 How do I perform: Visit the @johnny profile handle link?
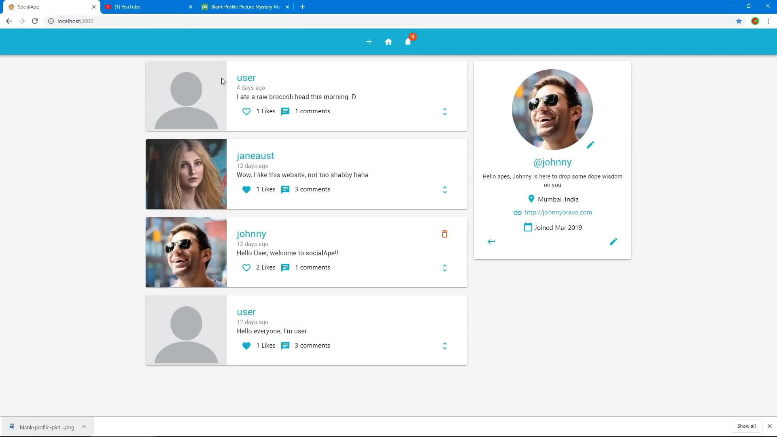click(552, 162)
